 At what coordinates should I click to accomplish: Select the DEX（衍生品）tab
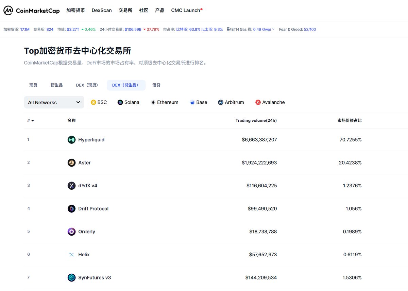coord(126,85)
